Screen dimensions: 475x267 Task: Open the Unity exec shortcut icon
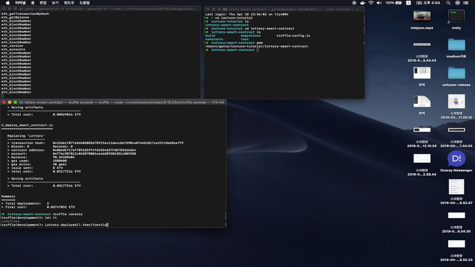click(x=456, y=16)
